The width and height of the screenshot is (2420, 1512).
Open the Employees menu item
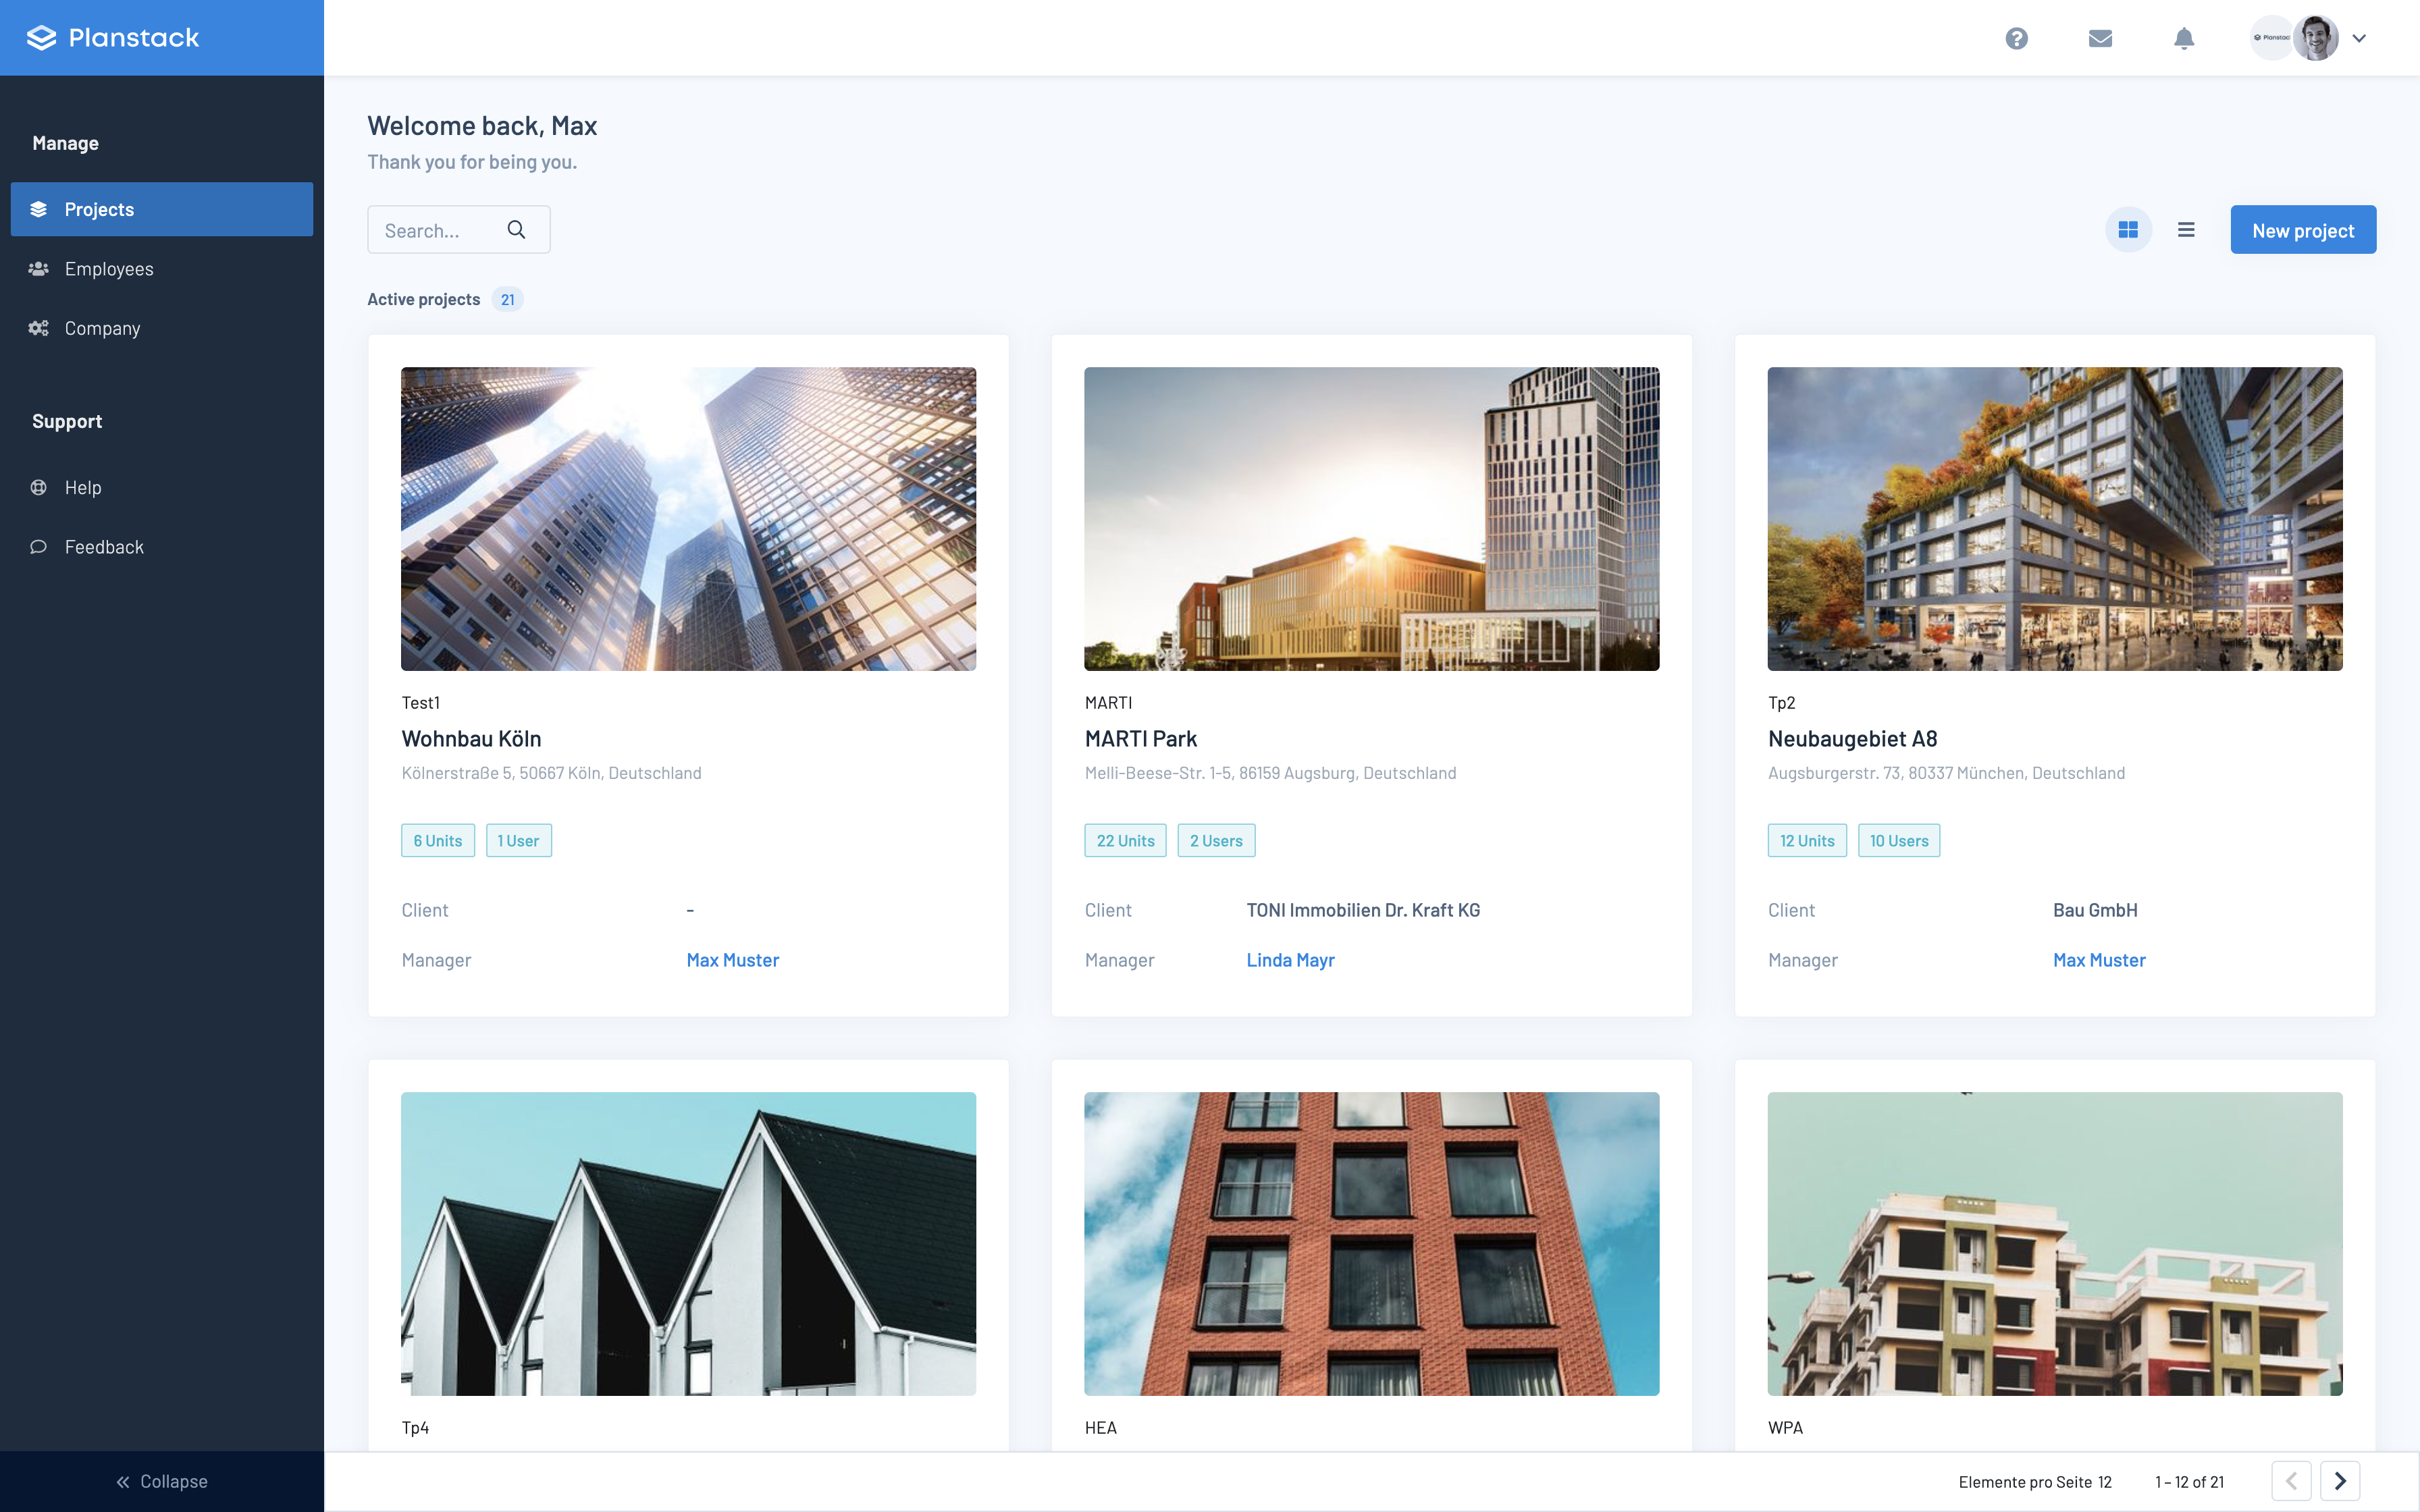tap(109, 269)
